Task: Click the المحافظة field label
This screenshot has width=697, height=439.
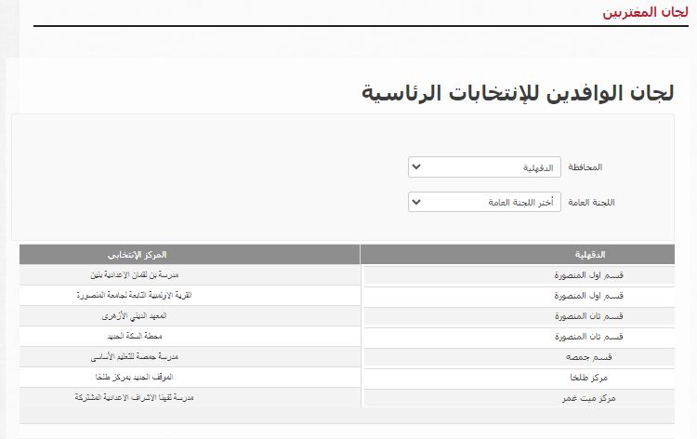Action: pyautogui.click(x=585, y=167)
